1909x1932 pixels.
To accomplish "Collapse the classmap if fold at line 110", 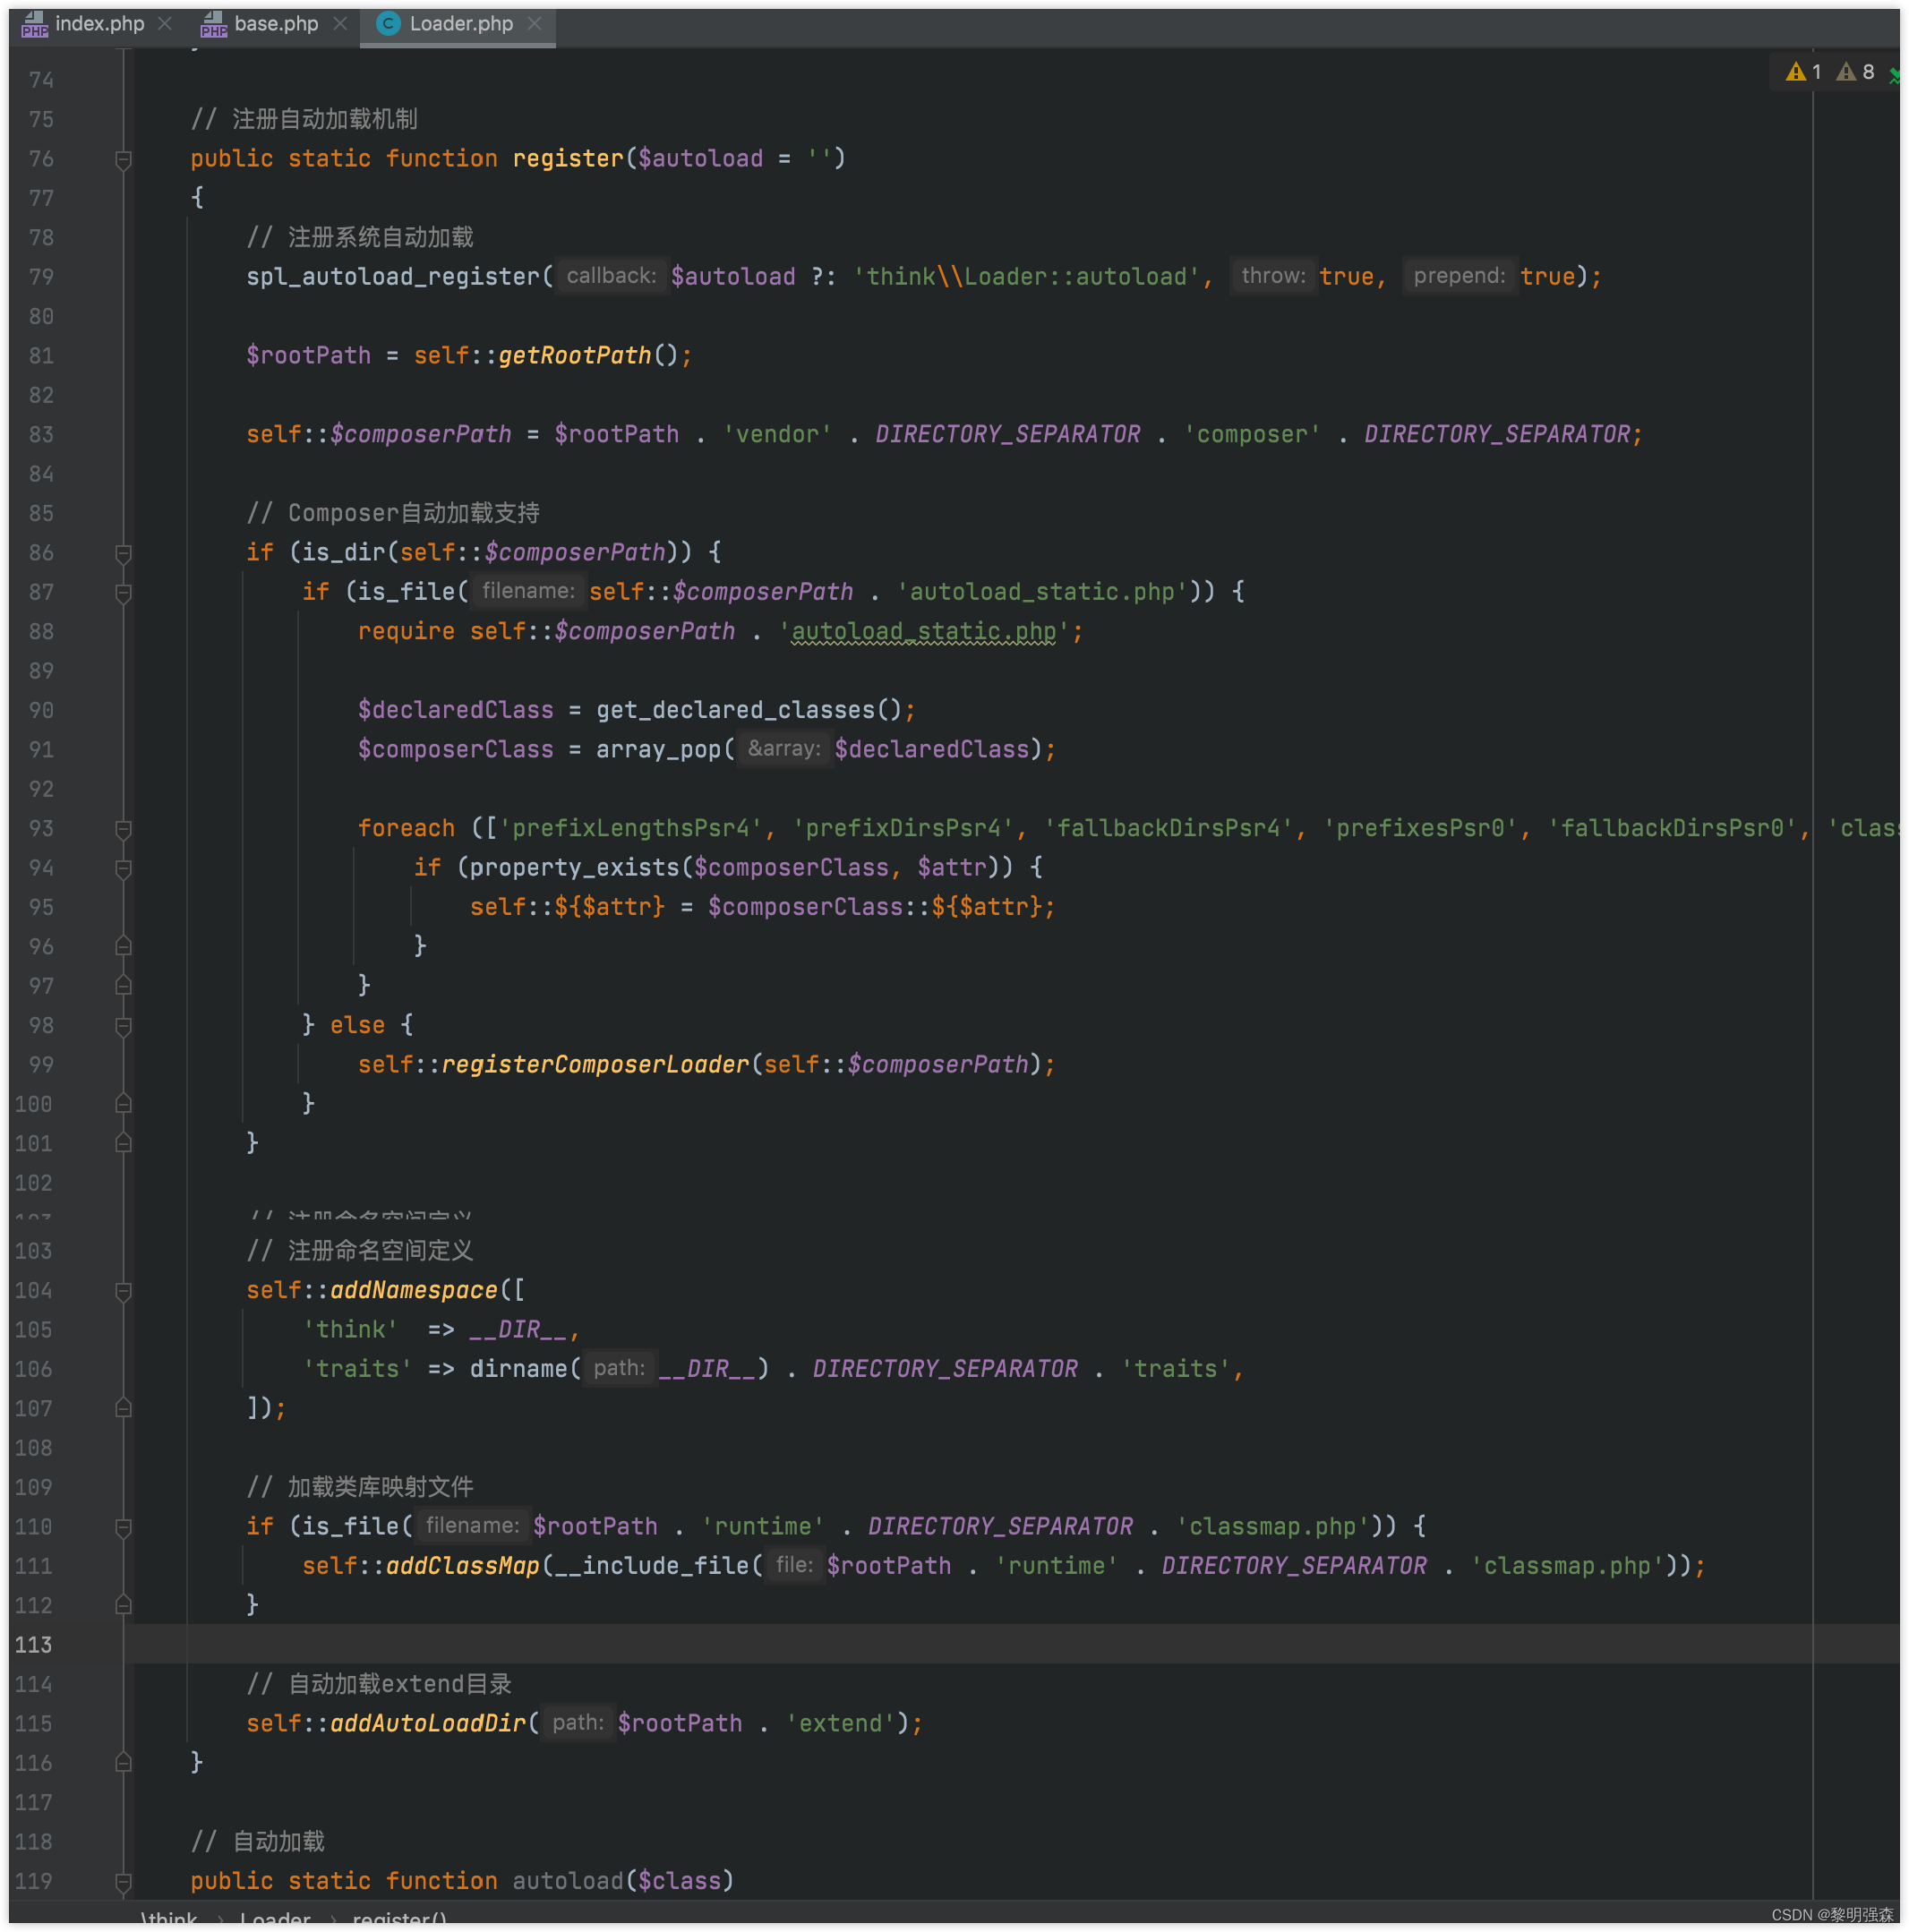I will 123,1527.
